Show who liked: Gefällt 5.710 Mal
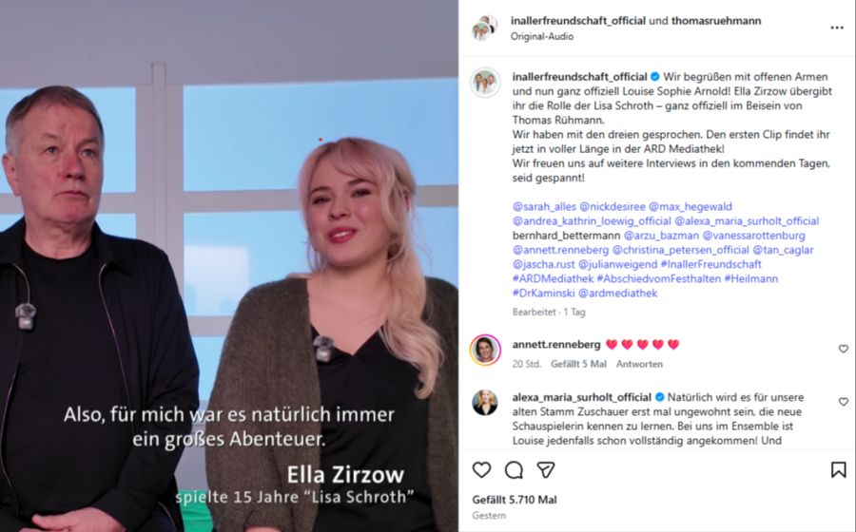Image resolution: width=856 pixels, height=532 pixels. click(515, 500)
